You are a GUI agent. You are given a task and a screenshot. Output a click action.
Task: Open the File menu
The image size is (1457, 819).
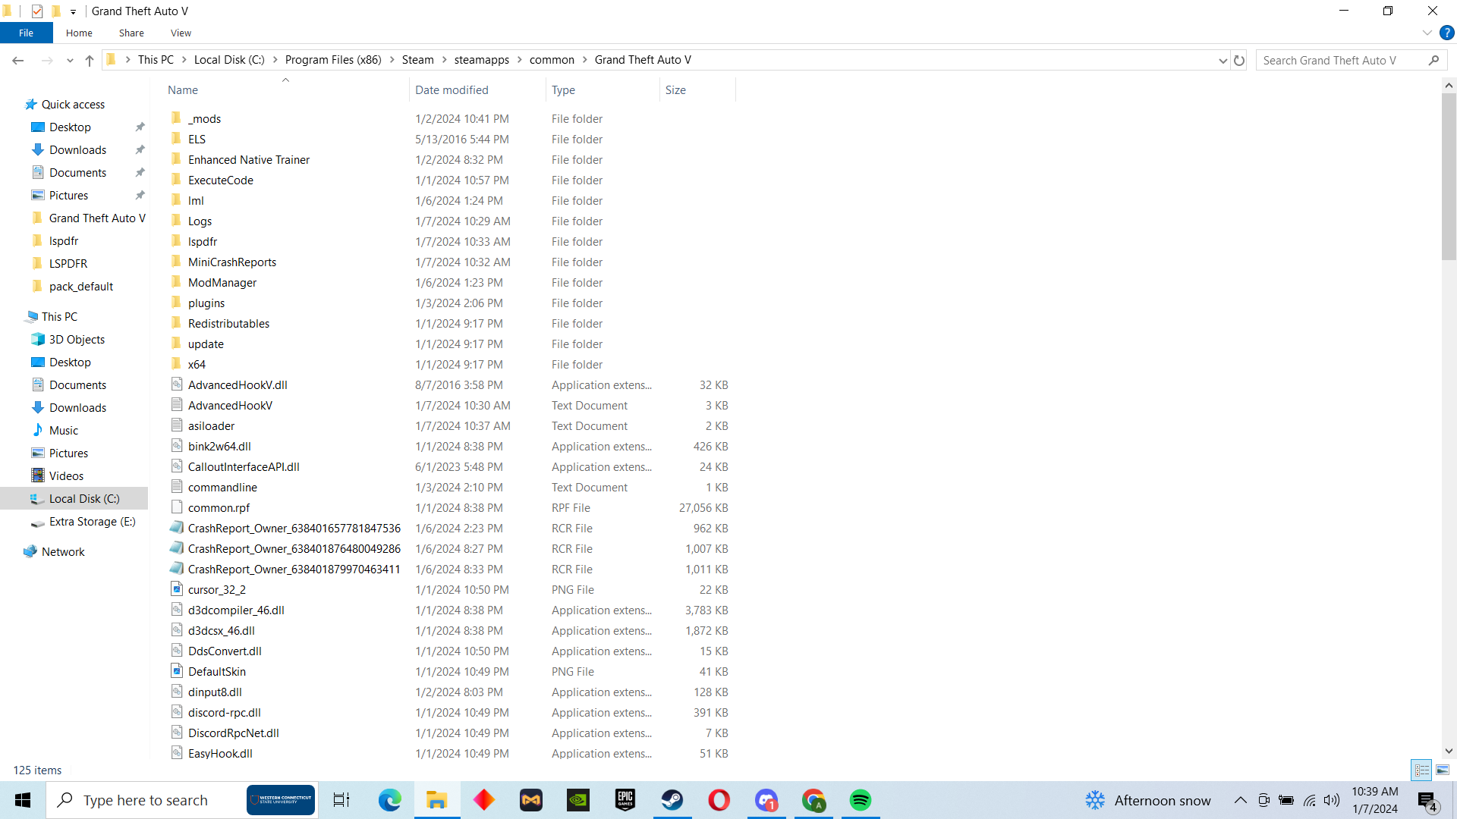(x=26, y=33)
